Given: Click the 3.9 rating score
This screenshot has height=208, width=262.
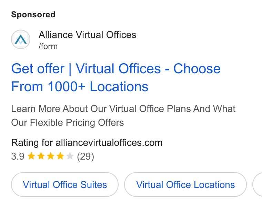Looking at the screenshot, I should 18,157.
